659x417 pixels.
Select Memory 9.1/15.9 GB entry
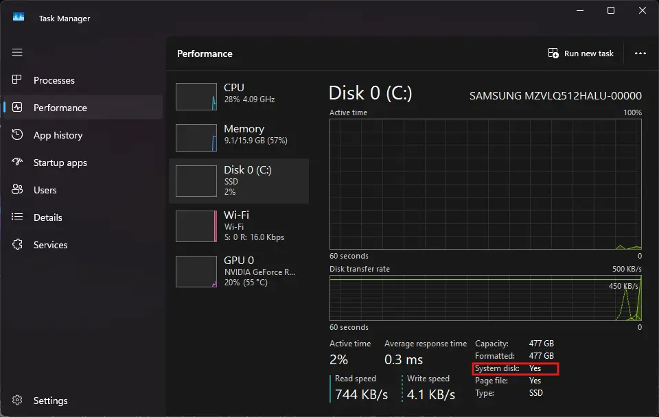pyautogui.click(x=239, y=138)
